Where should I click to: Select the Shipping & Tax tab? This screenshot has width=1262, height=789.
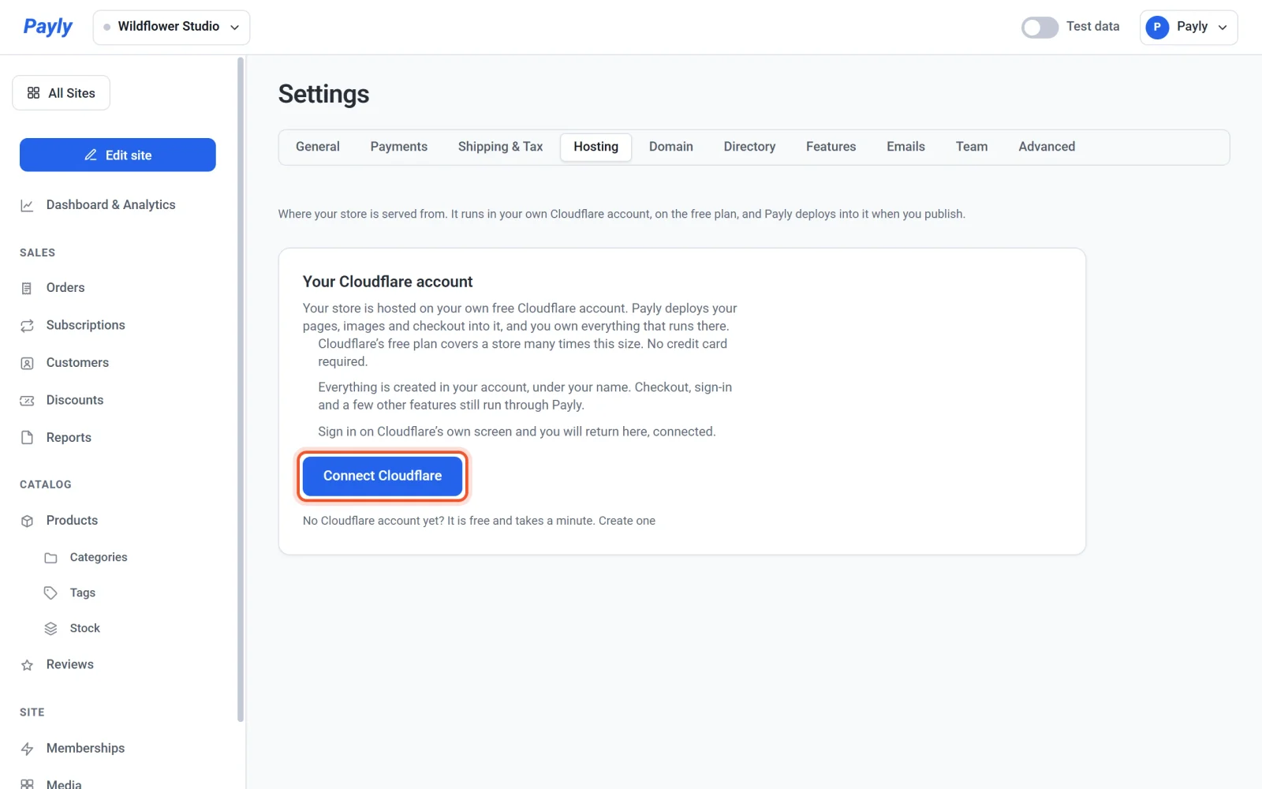pyautogui.click(x=500, y=147)
